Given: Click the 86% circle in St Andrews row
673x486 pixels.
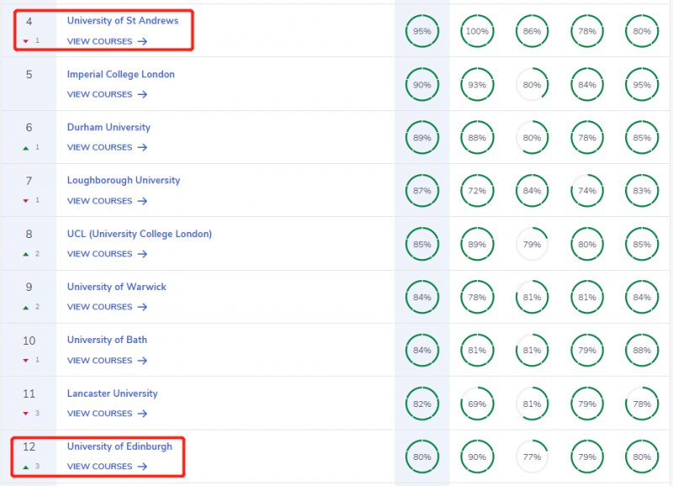Looking at the screenshot, I should coord(532,31).
